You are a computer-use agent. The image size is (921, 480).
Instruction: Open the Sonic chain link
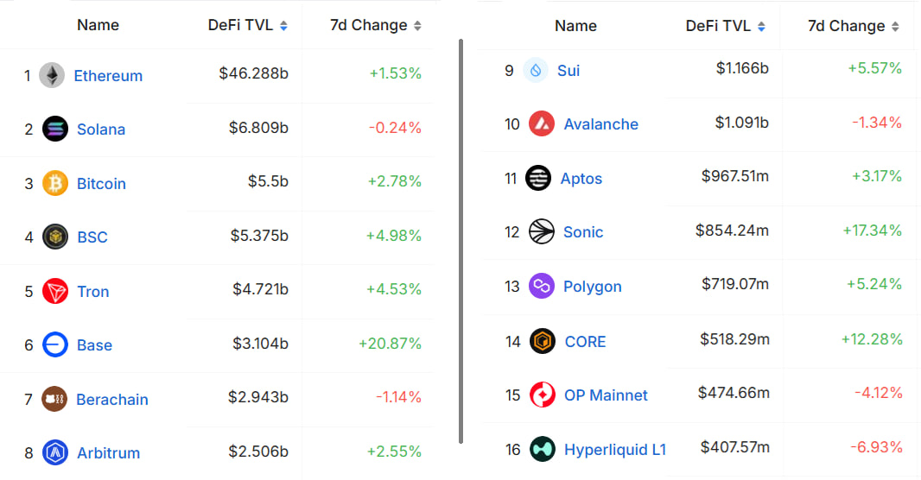pyautogui.click(x=583, y=232)
